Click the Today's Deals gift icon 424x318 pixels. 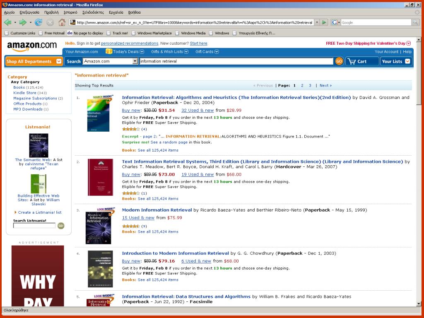coord(109,51)
